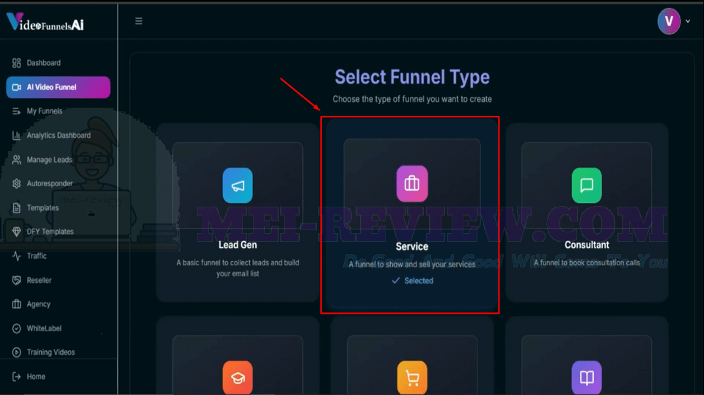
Task: Click the user avatar V
Action: 669,21
